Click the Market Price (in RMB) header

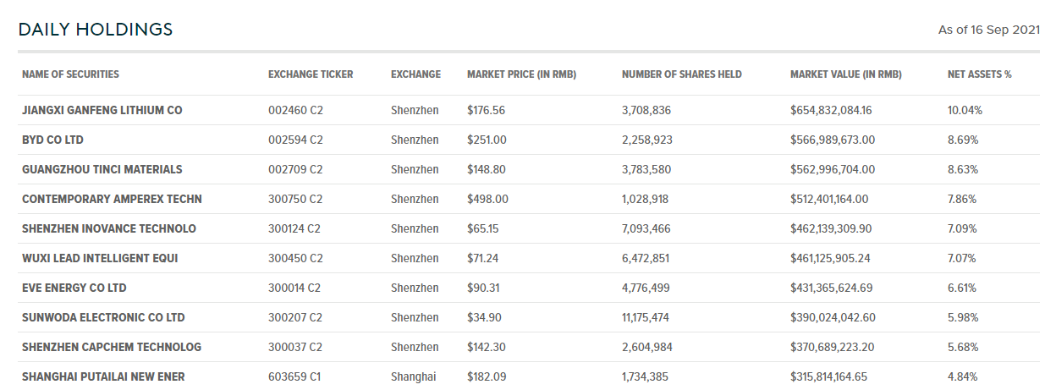coord(521,74)
